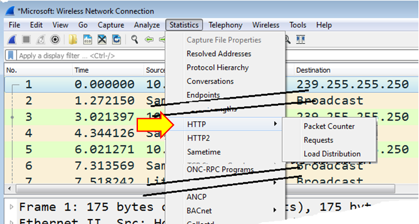The image size is (419, 224).
Task: Select Endpoints in Statistics menu
Action: 203,95
